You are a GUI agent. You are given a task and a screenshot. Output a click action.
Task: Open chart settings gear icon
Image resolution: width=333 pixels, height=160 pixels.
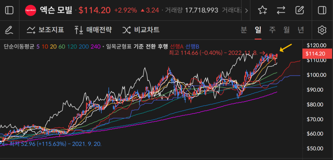click(x=322, y=30)
